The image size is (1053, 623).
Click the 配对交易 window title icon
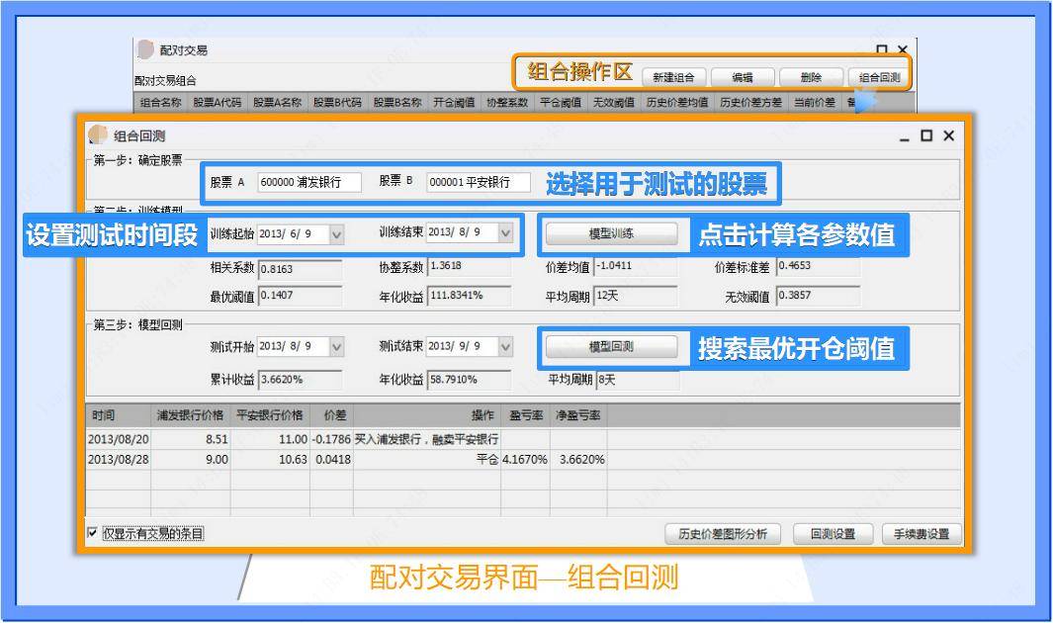145,49
